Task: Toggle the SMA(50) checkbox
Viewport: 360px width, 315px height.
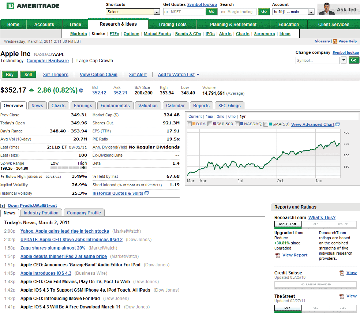Action: pyautogui.click(x=266, y=124)
